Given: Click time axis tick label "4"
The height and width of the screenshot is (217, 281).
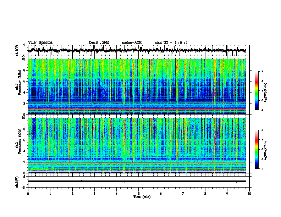Looking at the screenshot, I should pos(117,194).
